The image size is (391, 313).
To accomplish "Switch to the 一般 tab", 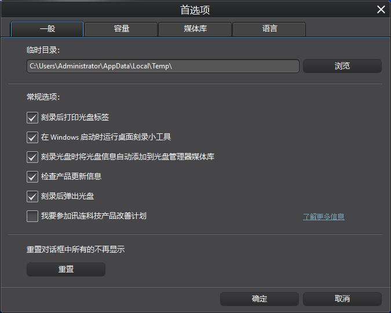I will click(47, 29).
